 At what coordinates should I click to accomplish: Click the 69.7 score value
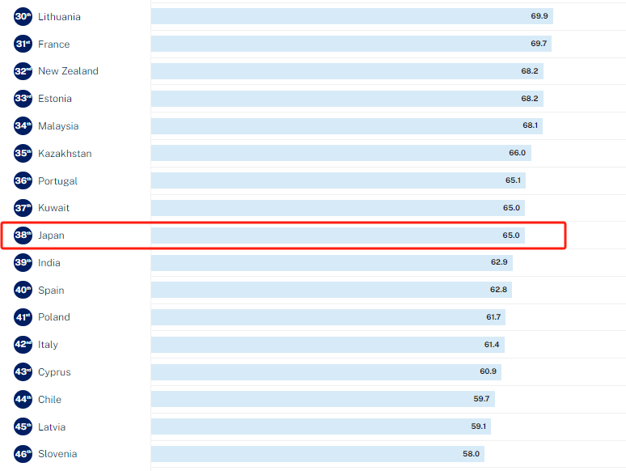point(539,44)
